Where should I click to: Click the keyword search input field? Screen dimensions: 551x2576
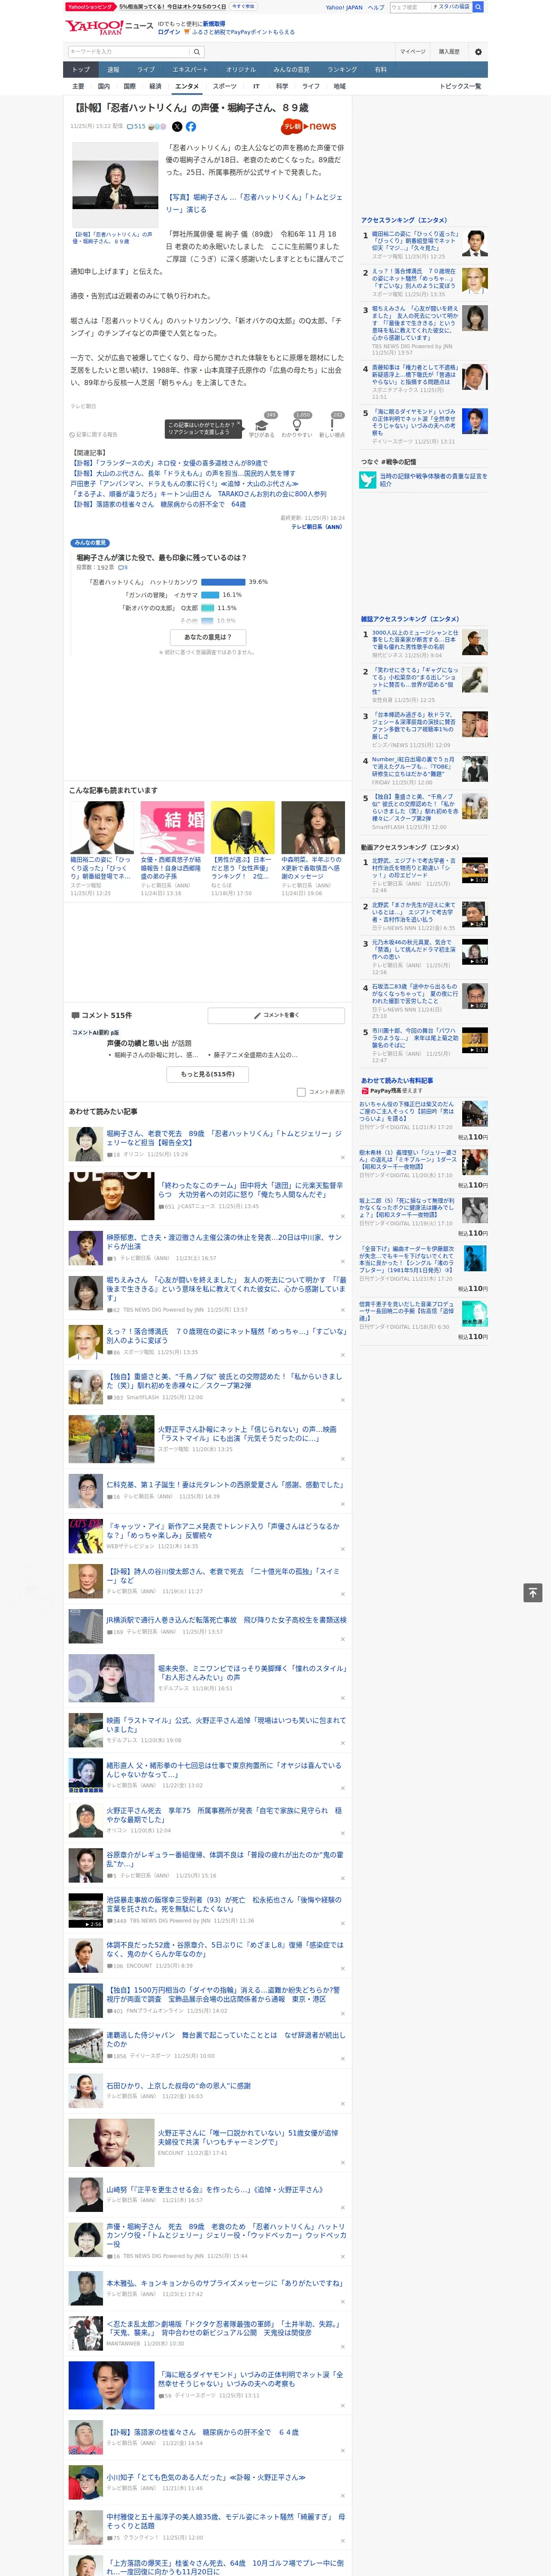129,52
